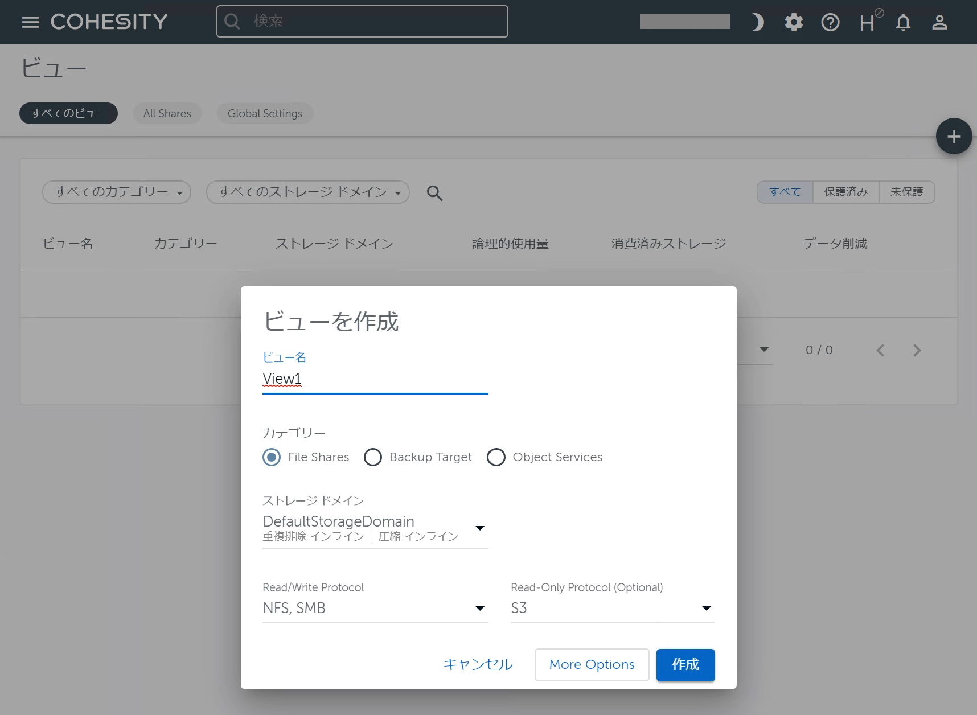977x715 pixels.
Task: Click キャンセル to dismiss dialog
Action: pyautogui.click(x=478, y=664)
